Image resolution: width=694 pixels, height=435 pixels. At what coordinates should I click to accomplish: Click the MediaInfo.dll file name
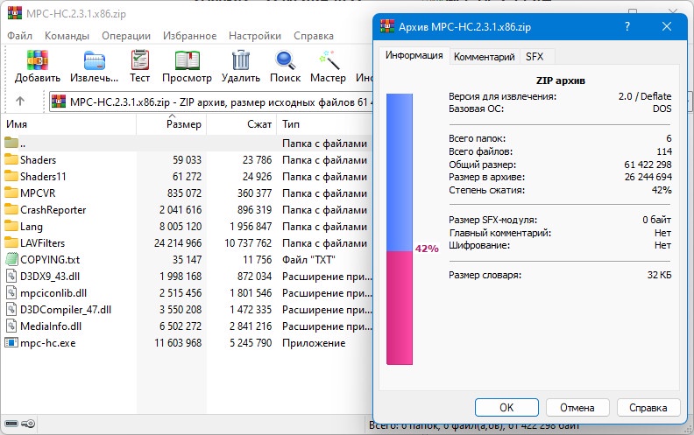pos(51,326)
